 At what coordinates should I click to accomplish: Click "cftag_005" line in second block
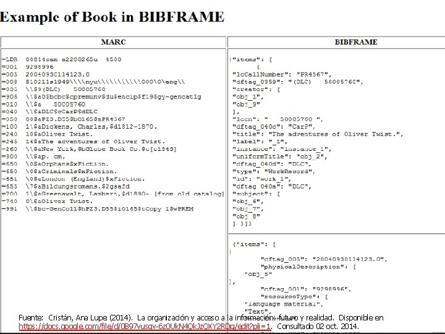pyautogui.click(x=324, y=259)
